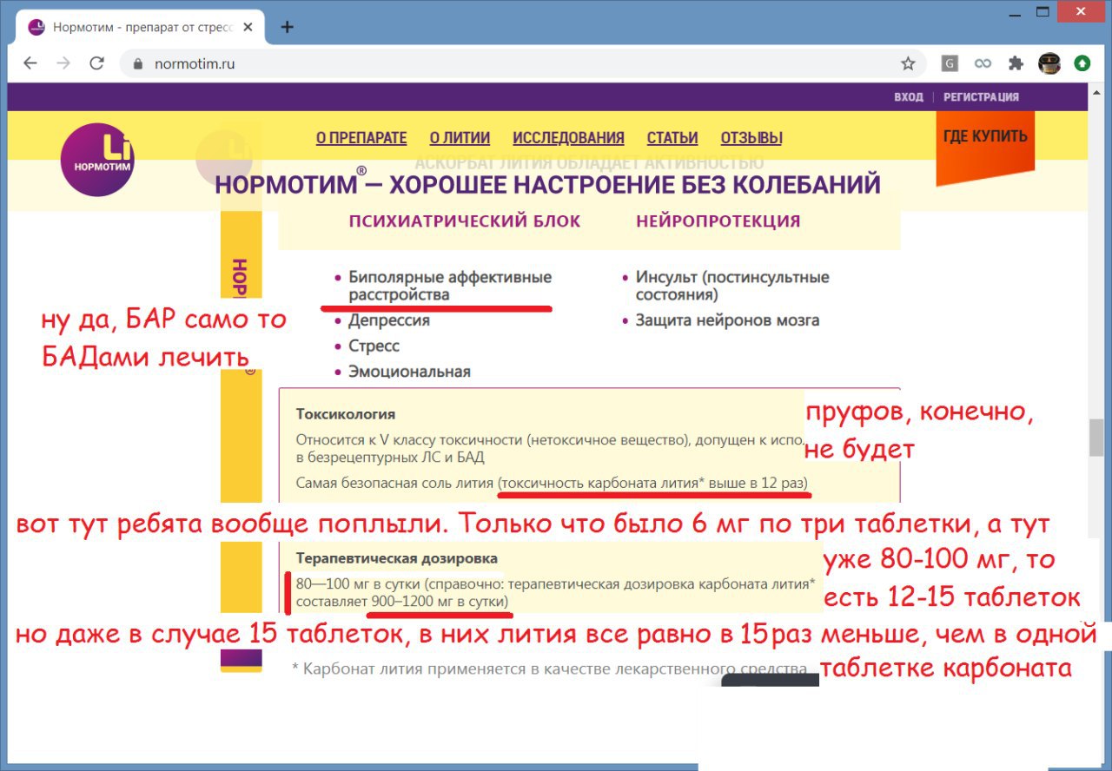This screenshot has width=1112, height=771.
Task: Open the РЕГИСТРАЦИЯ link
Action: (982, 96)
